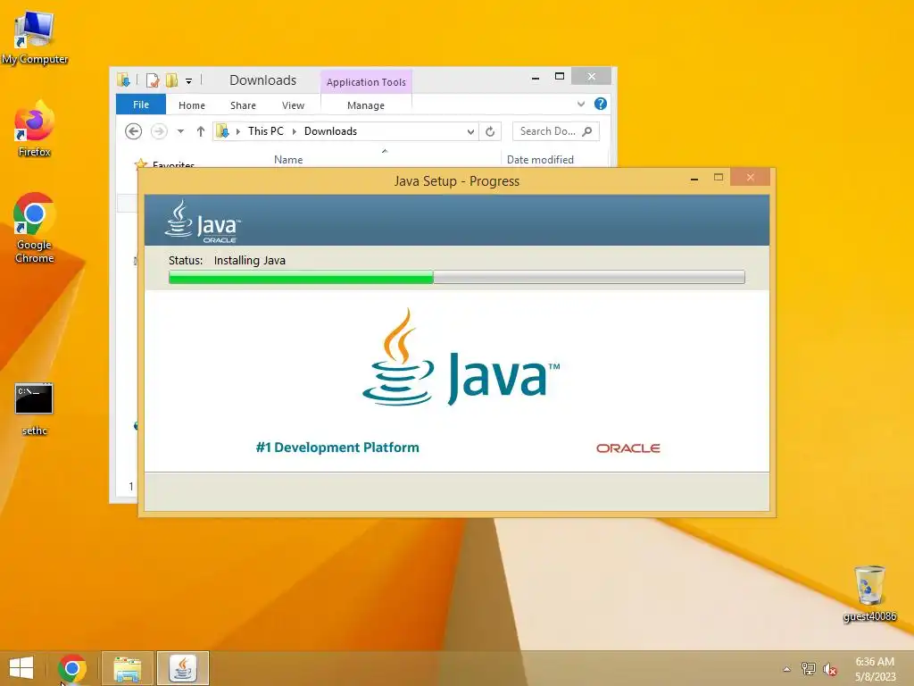This screenshot has width=914, height=686.
Task: Click Downloads in the address path
Action: pos(330,131)
